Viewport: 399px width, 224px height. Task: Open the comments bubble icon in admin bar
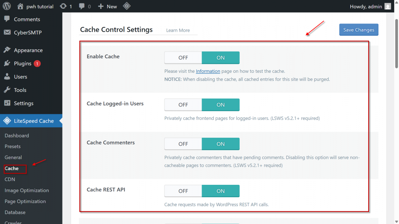[82, 6]
